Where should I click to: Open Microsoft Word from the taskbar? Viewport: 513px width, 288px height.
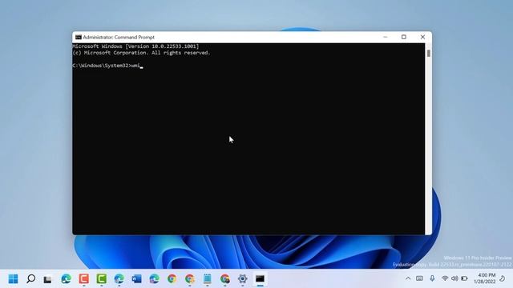(136, 279)
